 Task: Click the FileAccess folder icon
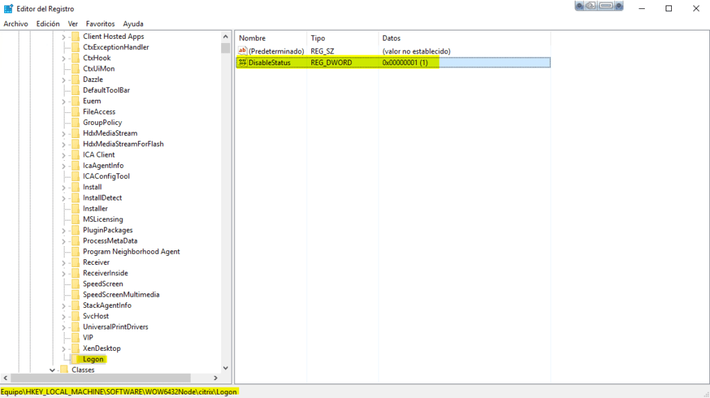pos(76,112)
